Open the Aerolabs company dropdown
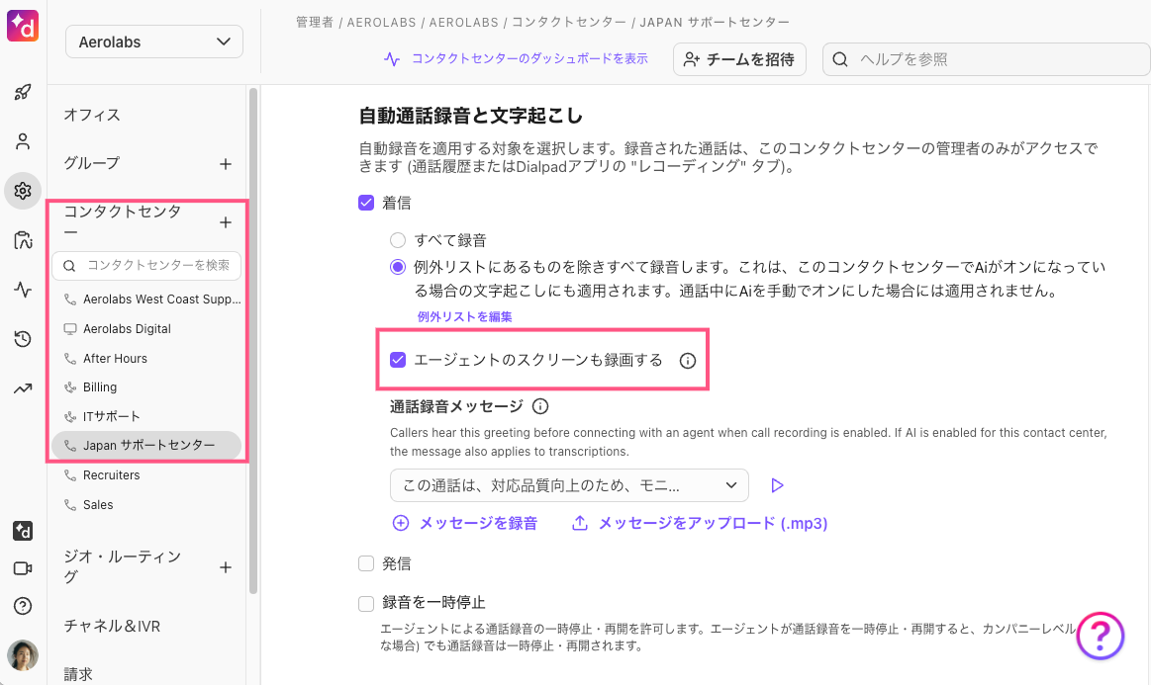Screen dimensions: 1151x685 click(x=154, y=42)
